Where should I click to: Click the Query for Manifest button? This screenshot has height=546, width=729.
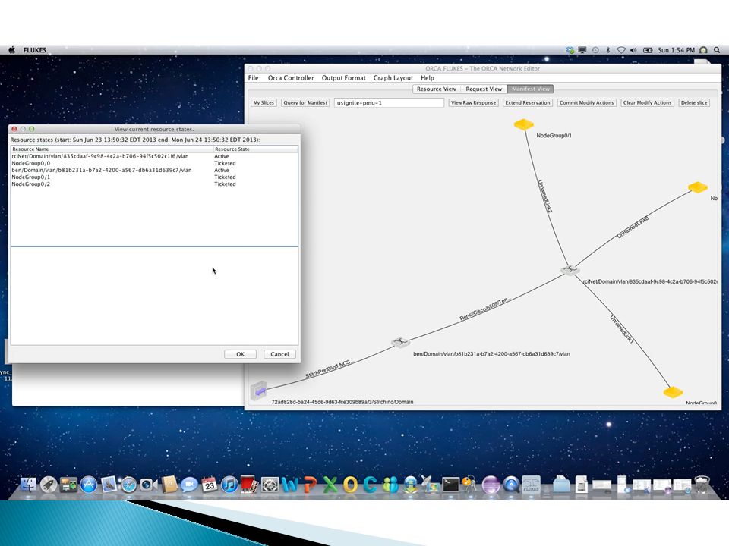[305, 102]
